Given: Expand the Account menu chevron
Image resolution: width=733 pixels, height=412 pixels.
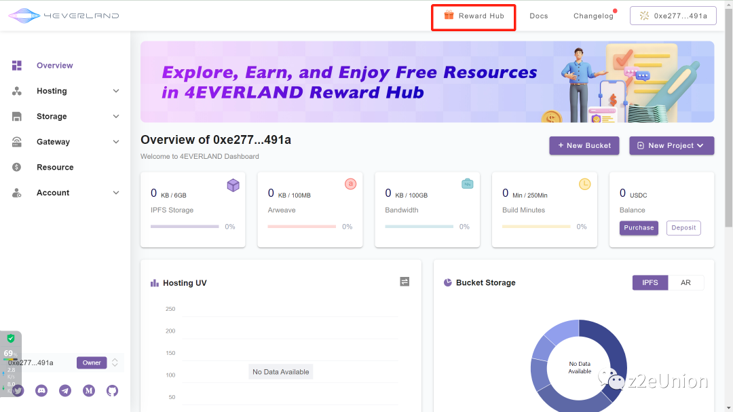Looking at the screenshot, I should coord(116,193).
